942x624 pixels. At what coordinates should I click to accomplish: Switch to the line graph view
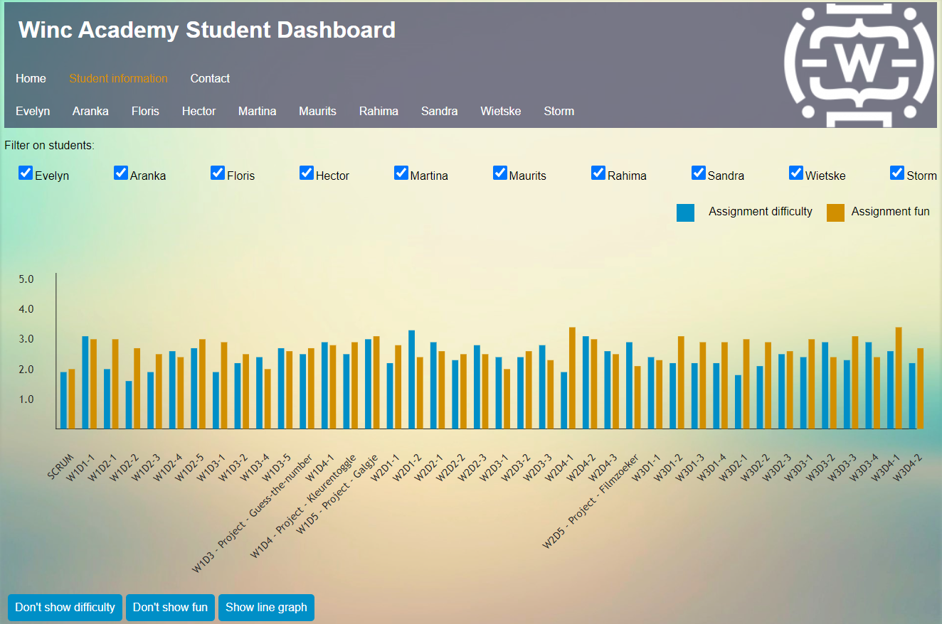tap(266, 607)
